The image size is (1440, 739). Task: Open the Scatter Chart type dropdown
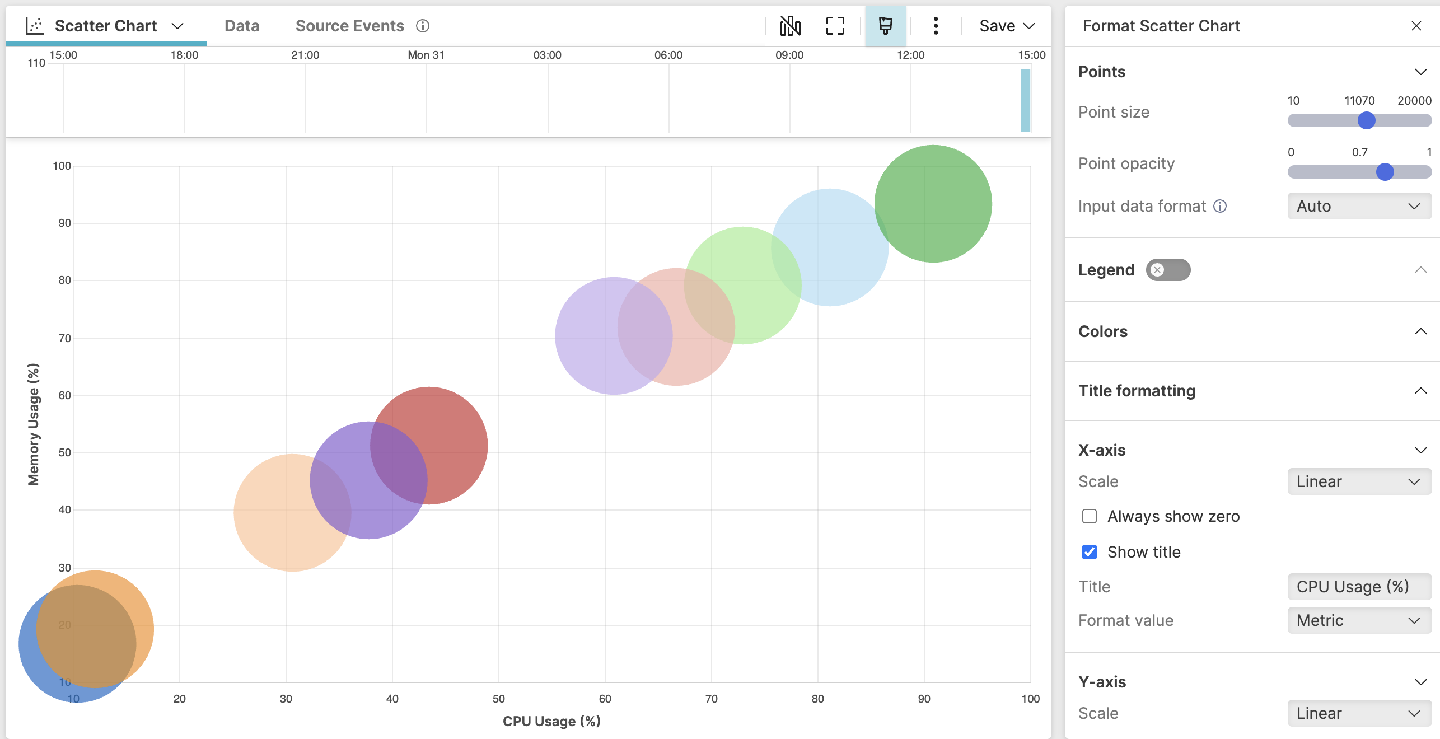tap(177, 26)
